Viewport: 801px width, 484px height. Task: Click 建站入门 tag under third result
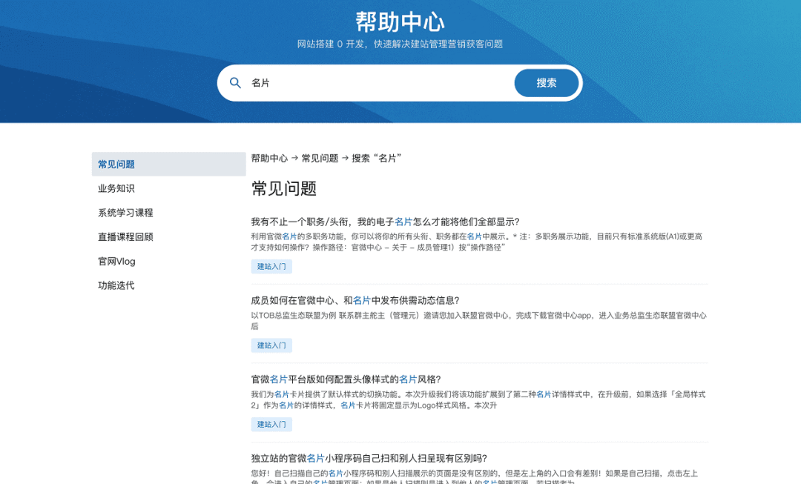coord(271,425)
